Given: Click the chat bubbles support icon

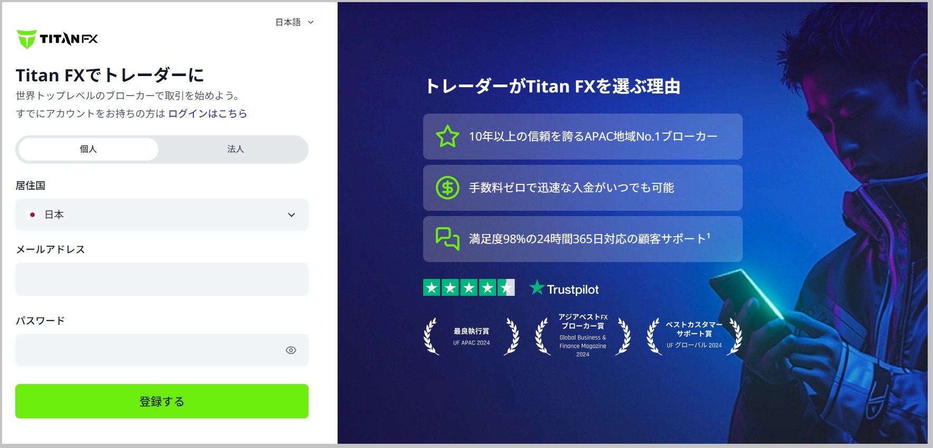Looking at the screenshot, I should [447, 239].
